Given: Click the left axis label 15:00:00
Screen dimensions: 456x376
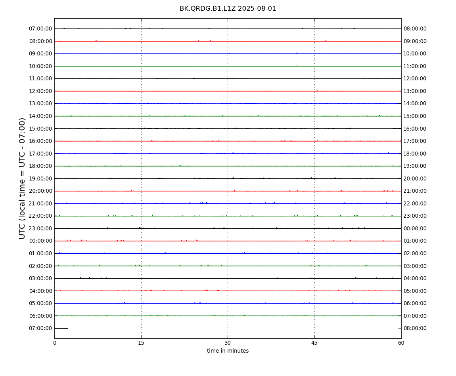Looking at the screenshot, I should pyautogui.click(x=40, y=129).
